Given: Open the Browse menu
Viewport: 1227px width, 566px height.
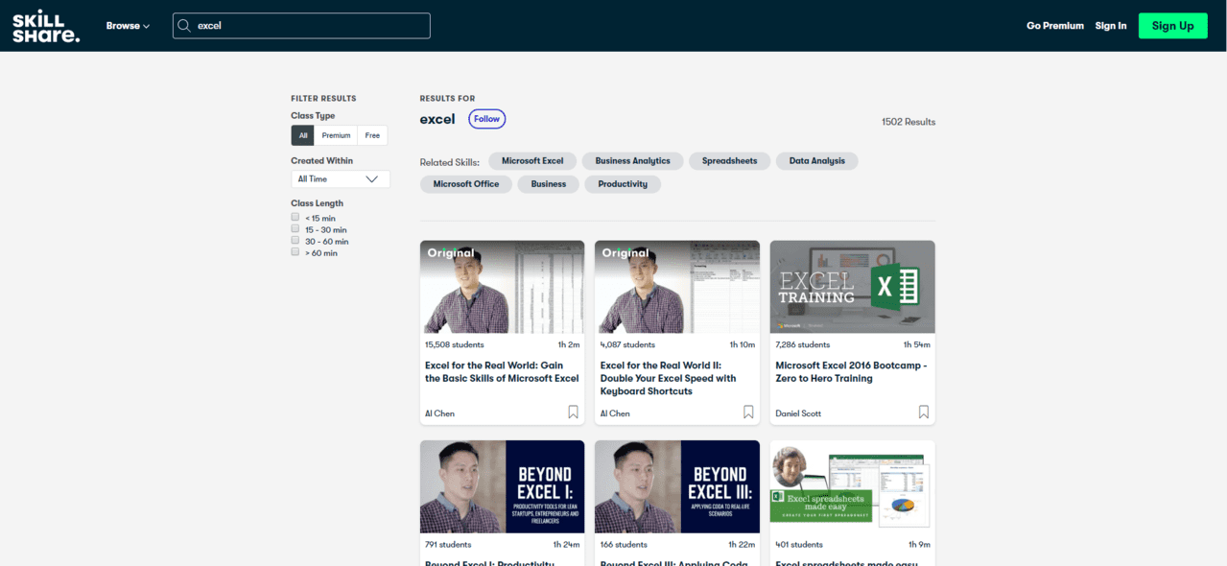Looking at the screenshot, I should pyautogui.click(x=128, y=26).
